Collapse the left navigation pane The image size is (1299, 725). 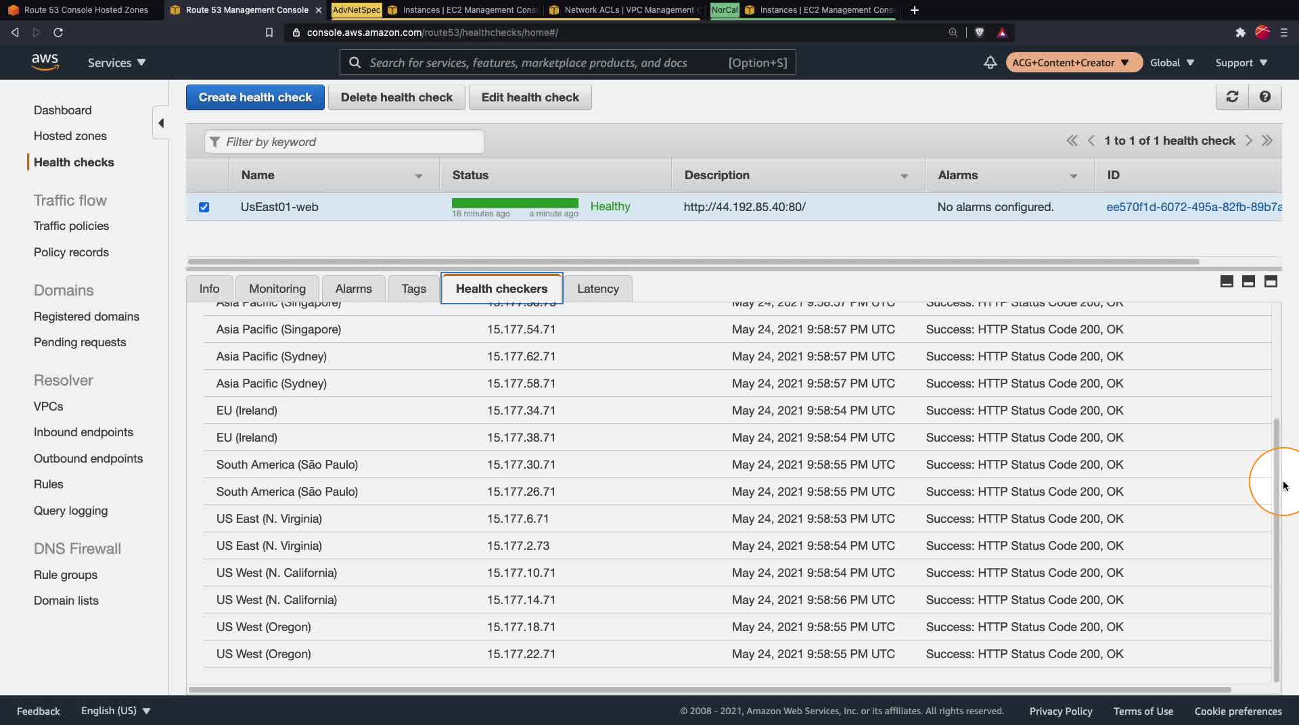[x=161, y=123]
